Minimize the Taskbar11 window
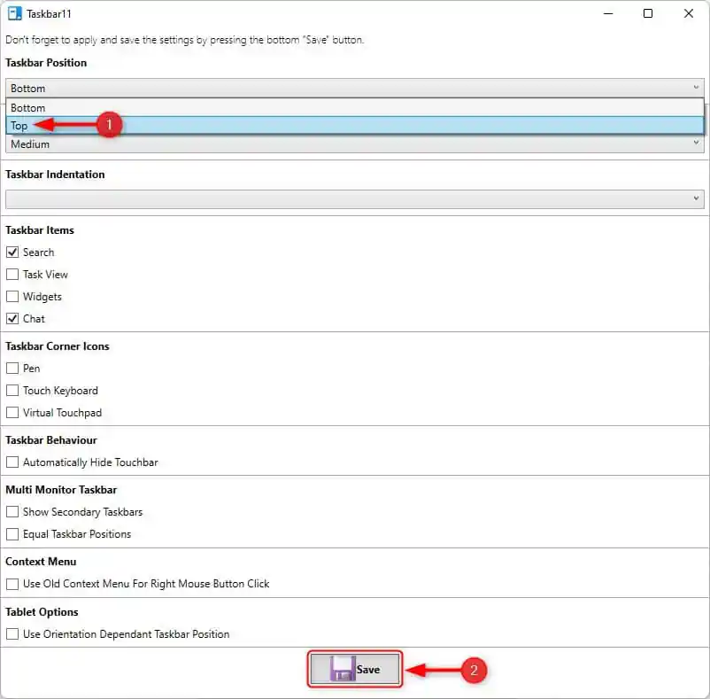710x699 pixels. [x=608, y=13]
